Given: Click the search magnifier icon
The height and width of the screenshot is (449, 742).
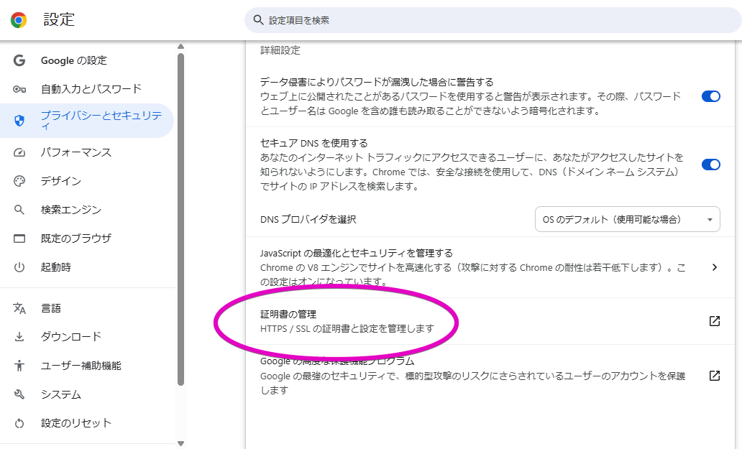Looking at the screenshot, I should click(x=258, y=20).
